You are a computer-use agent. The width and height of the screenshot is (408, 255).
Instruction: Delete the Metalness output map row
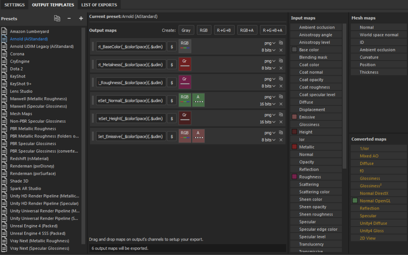pyautogui.click(x=281, y=68)
